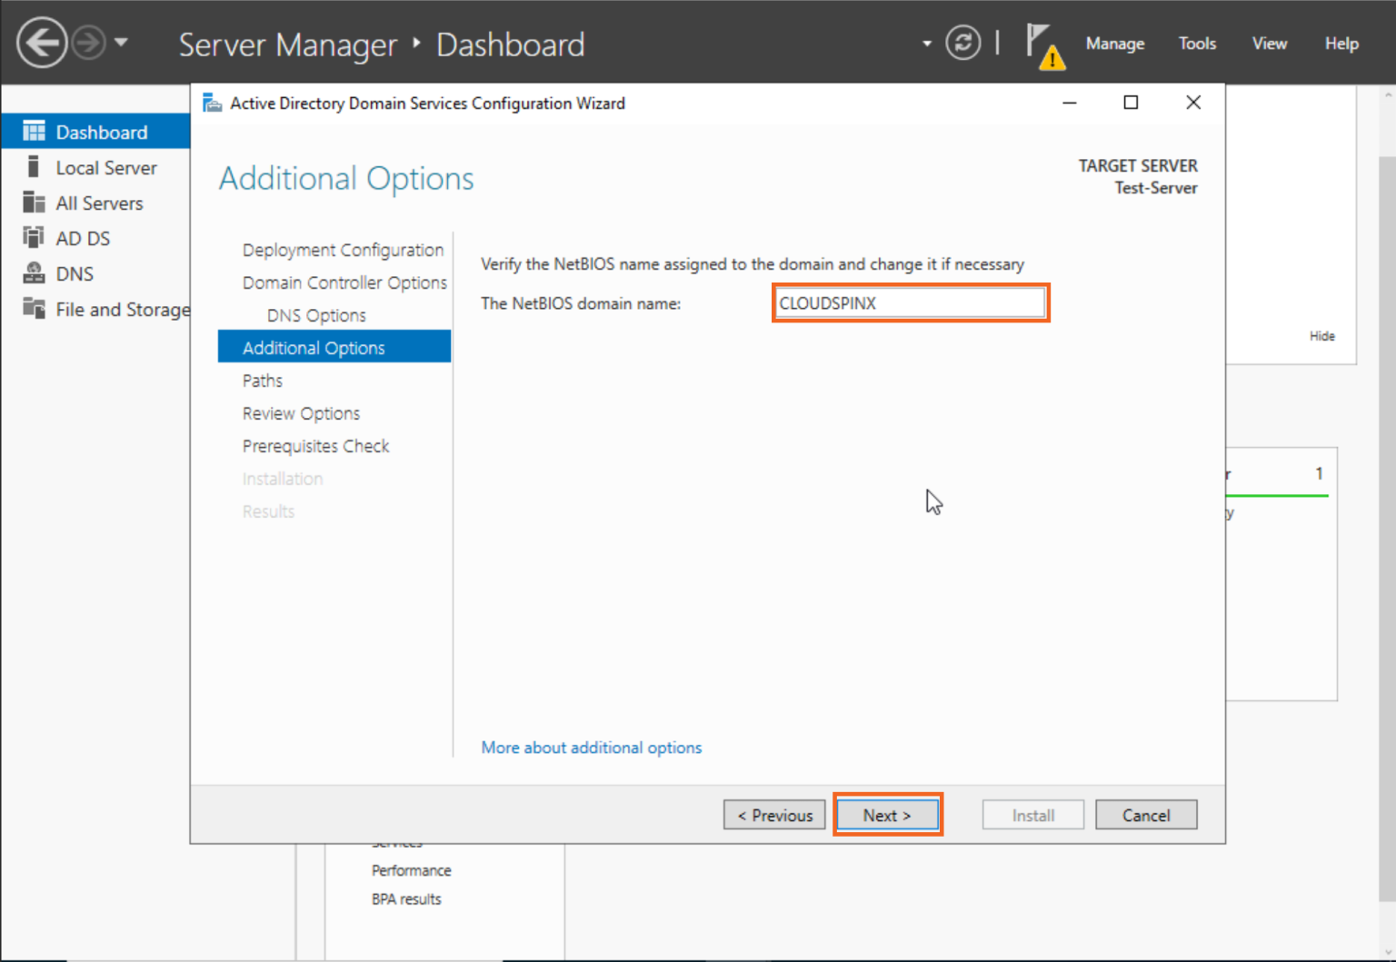Viewport: 1396px width, 962px height.
Task: Click inside the NetBIOS domain name field
Action: 910,302
